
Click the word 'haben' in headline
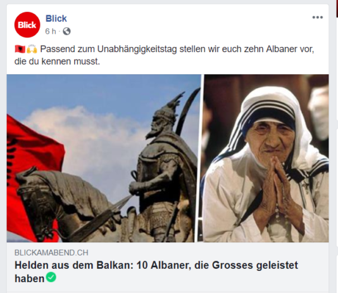[x=29, y=278]
